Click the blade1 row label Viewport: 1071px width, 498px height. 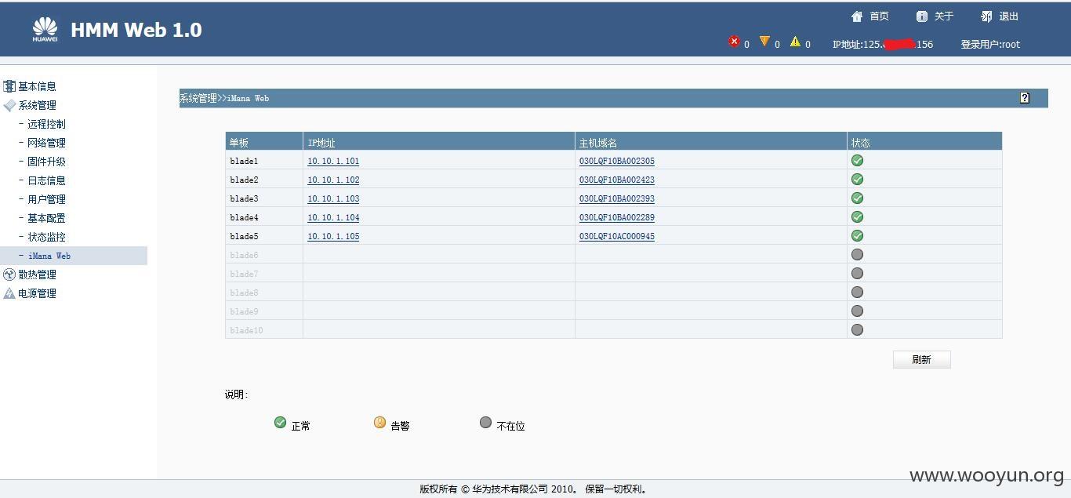click(244, 161)
